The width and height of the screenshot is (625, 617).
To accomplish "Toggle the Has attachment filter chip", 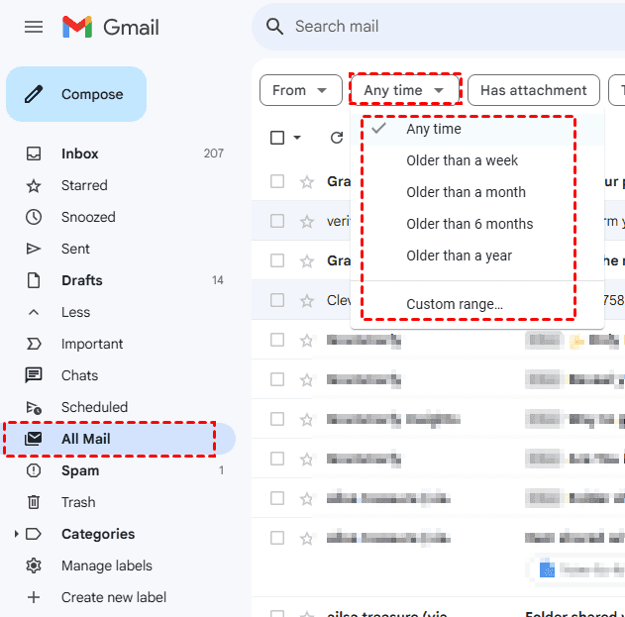I will [534, 90].
